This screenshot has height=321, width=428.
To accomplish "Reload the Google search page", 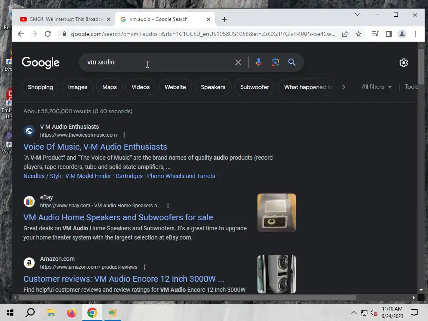I will click(48, 34).
